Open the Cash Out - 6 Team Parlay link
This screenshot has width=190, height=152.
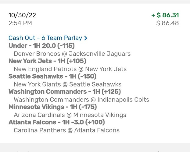coord(45,38)
